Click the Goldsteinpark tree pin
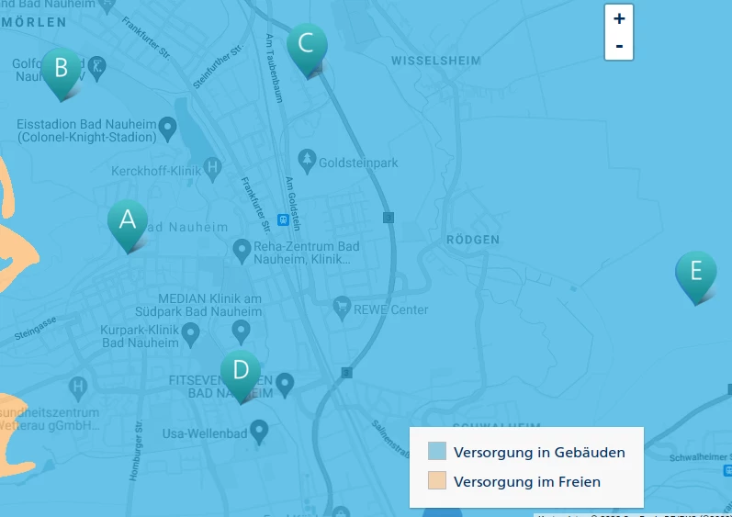Viewport: 732px width, 517px height. [307, 162]
